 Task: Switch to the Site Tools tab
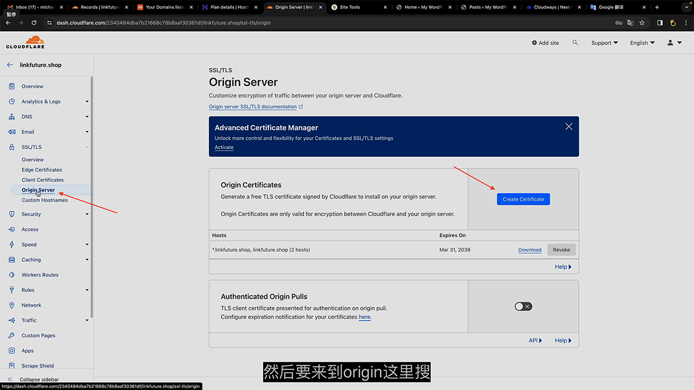click(x=359, y=8)
